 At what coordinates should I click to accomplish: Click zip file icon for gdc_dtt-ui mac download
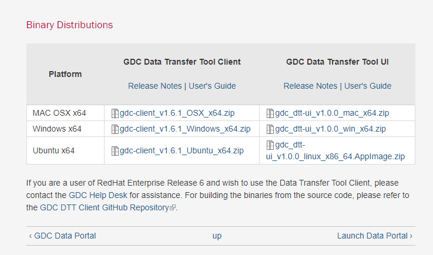270,113
